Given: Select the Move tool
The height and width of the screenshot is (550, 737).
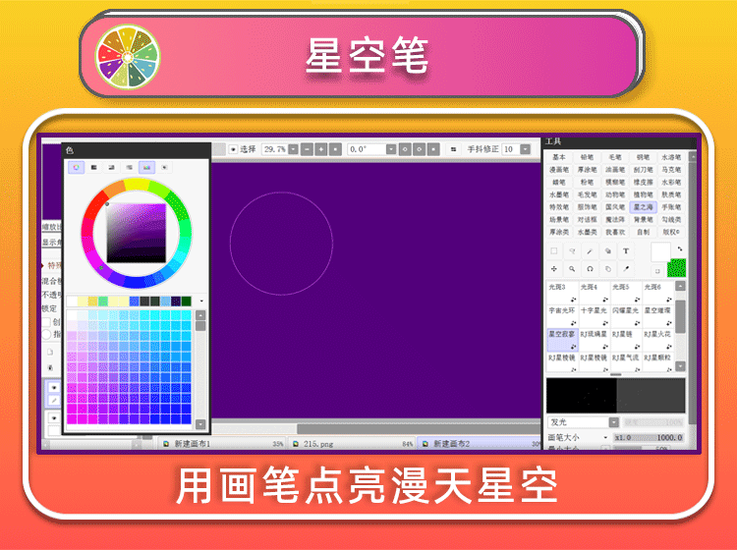Looking at the screenshot, I should pos(554,269).
